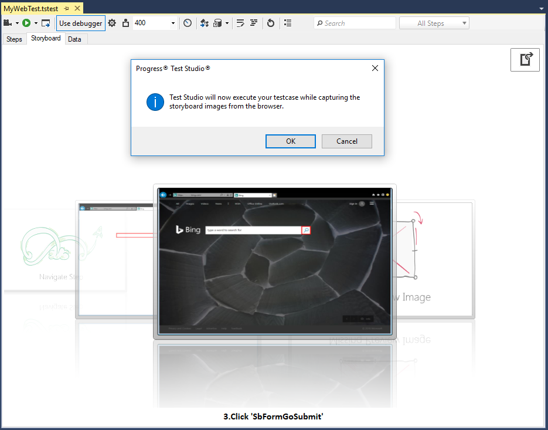
Task: Close the Progress Test Studio dialog
Action: pos(375,68)
